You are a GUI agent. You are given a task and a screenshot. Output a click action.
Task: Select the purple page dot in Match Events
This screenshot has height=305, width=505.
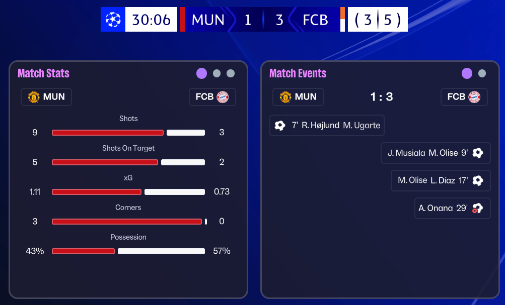click(467, 73)
